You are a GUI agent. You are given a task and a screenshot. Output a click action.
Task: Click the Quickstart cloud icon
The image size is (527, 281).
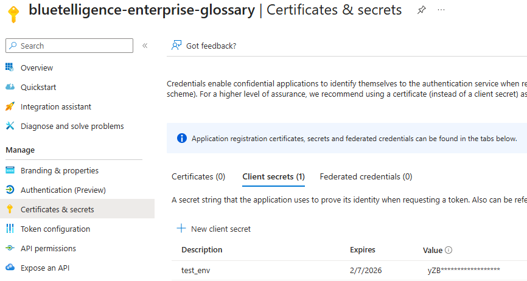click(x=10, y=86)
